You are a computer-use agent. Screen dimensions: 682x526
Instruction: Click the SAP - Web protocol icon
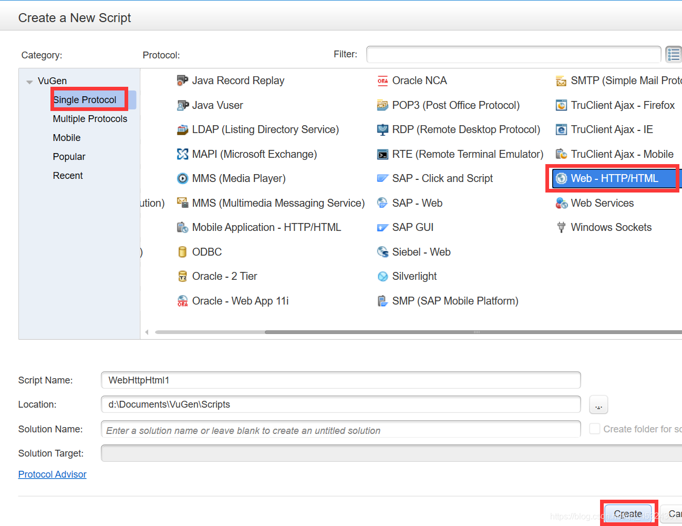(x=383, y=203)
